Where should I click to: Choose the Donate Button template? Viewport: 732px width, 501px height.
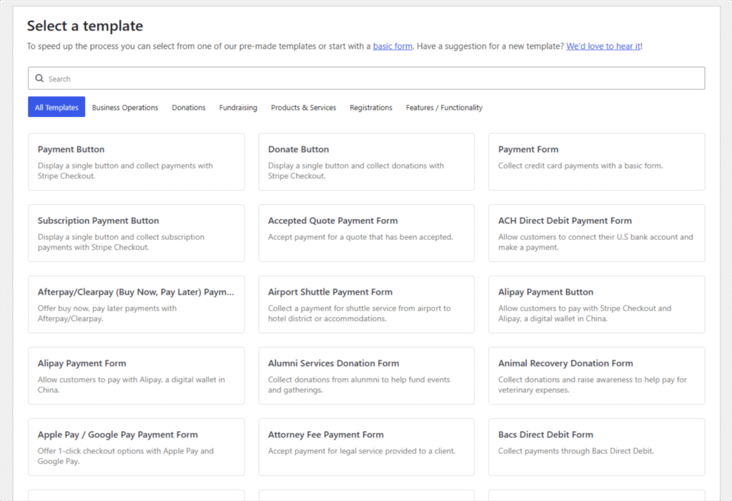[x=367, y=162]
